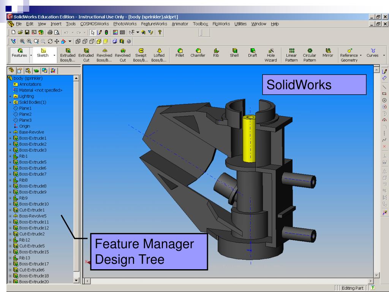This screenshot has height=292, width=389.
Task: Expand the Lighting folder in the tree
Action: tap(10, 96)
